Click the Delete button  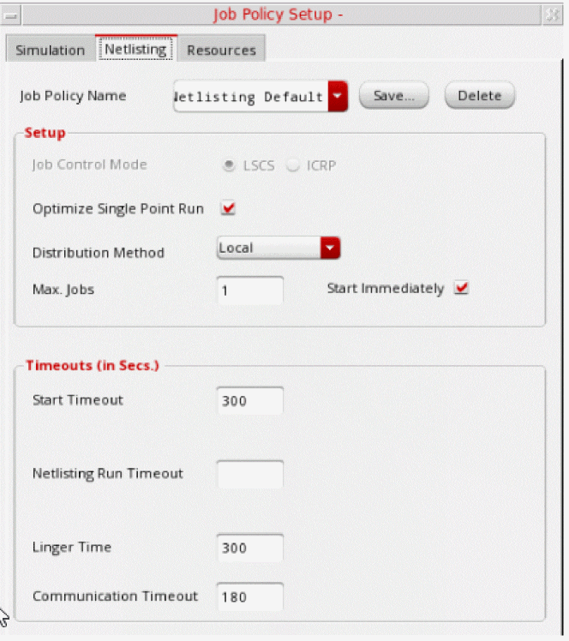pos(480,96)
